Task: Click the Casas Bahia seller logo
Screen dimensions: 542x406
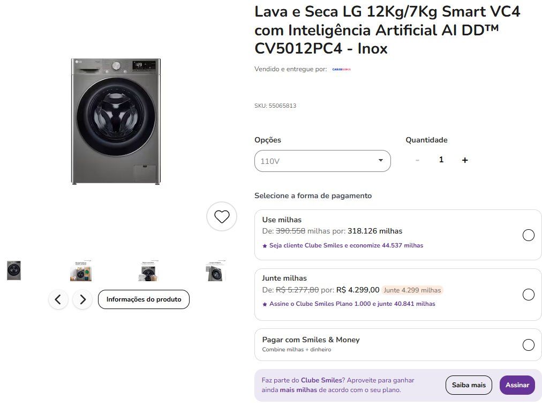Action: (341, 69)
